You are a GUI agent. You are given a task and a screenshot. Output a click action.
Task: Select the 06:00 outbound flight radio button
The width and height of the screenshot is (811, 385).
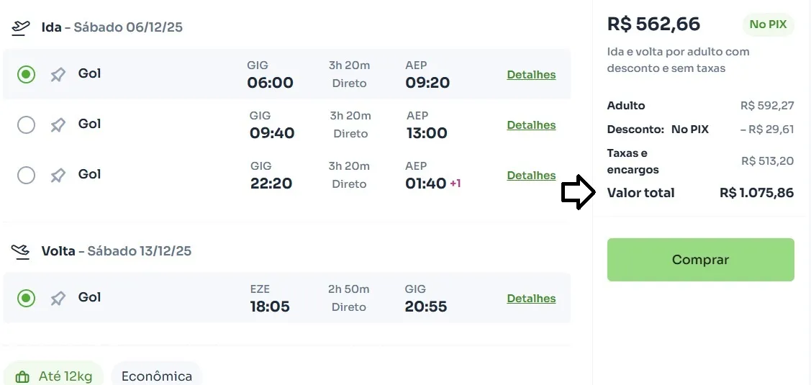click(26, 74)
